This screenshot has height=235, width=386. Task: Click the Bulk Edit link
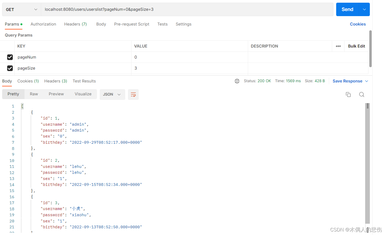pyautogui.click(x=356, y=46)
